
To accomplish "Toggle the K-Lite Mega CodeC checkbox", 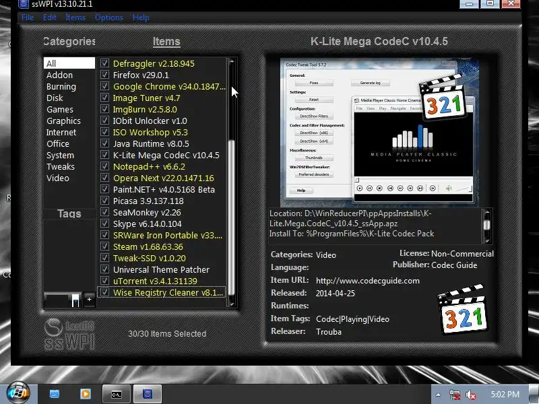I will coord(104,155).
